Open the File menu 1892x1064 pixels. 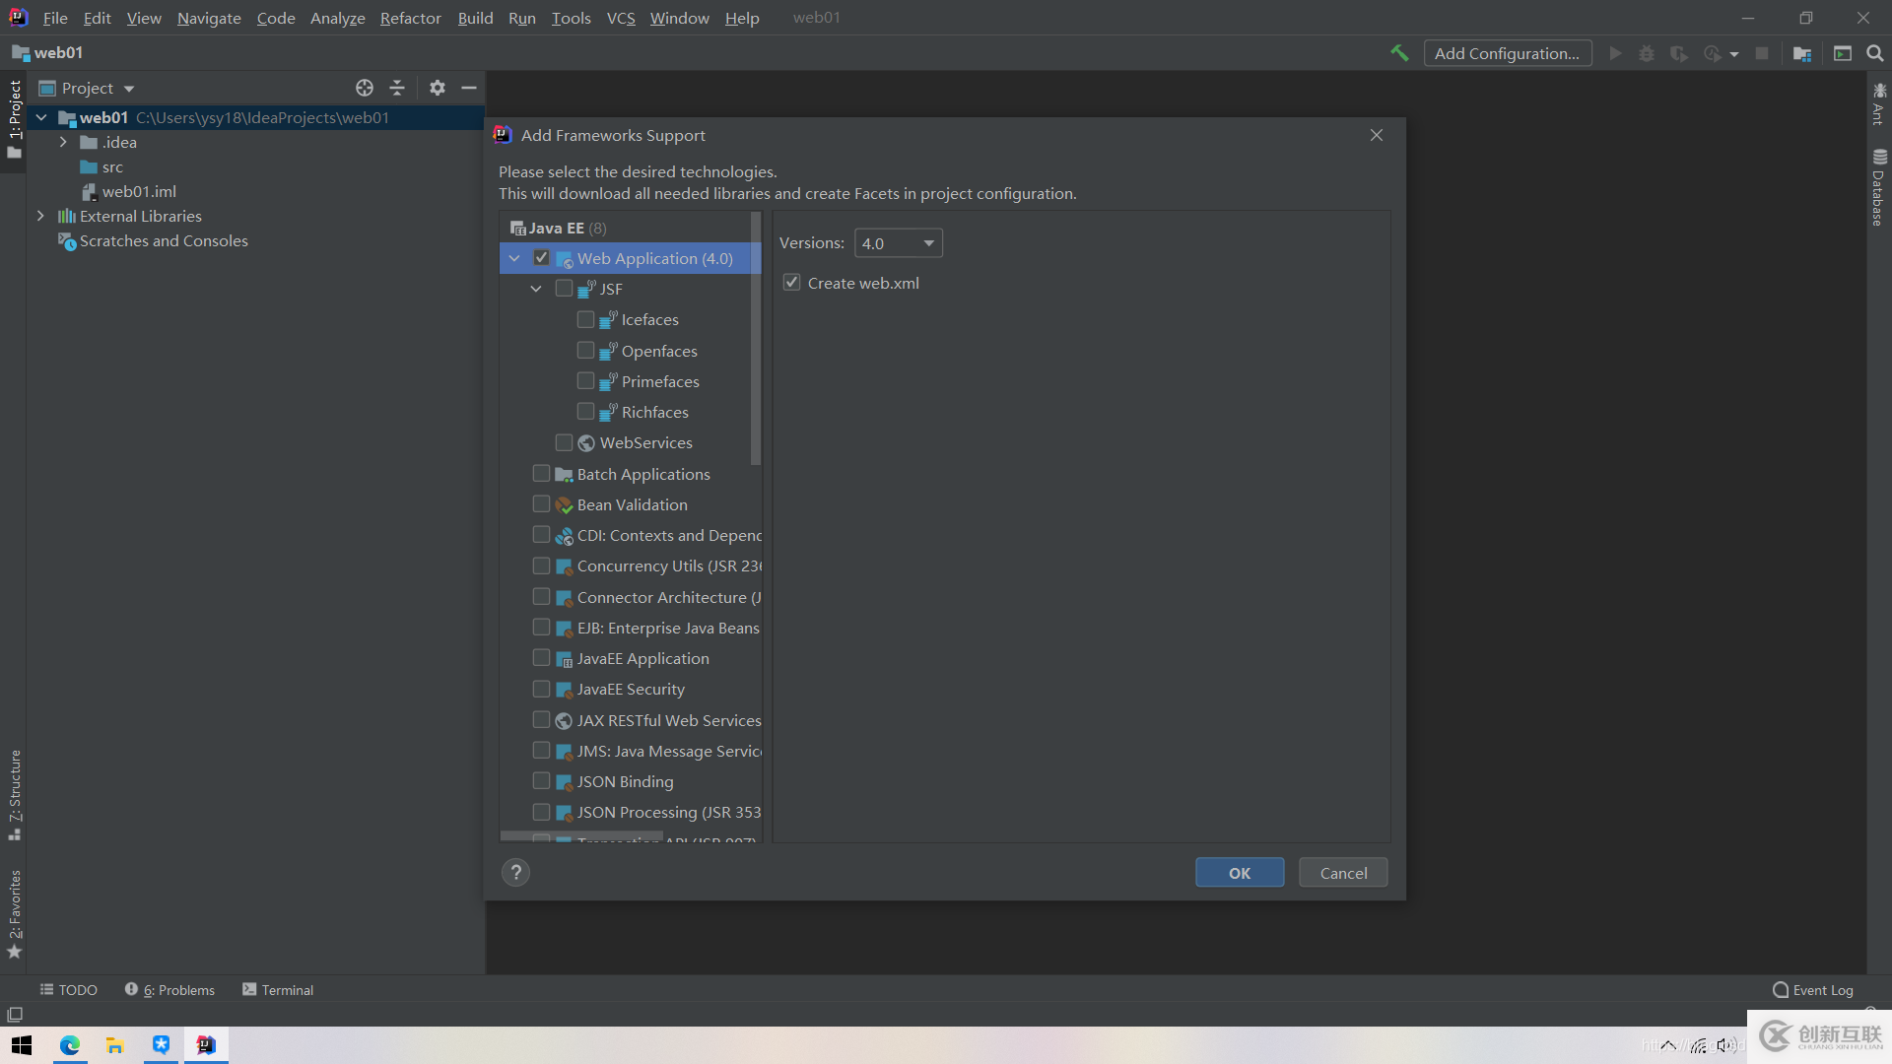(55, 18)
